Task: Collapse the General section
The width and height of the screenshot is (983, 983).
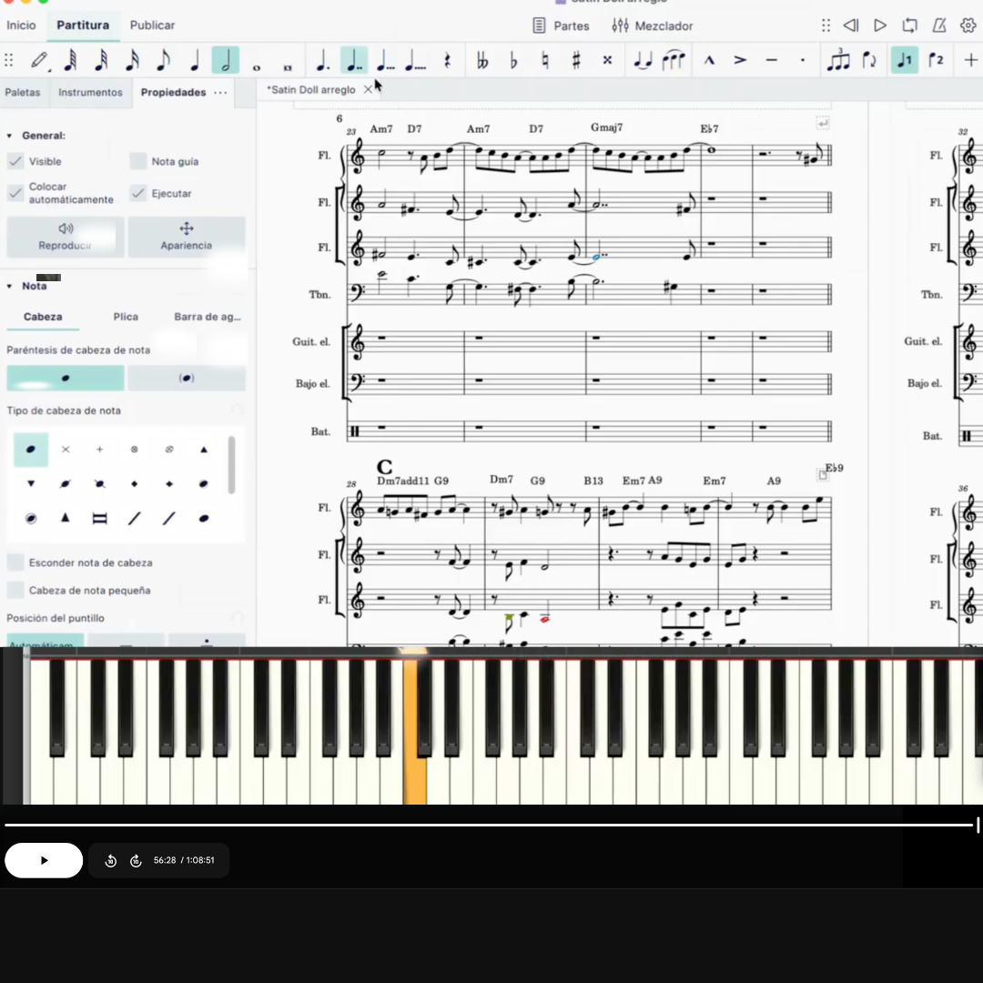Action: [9, 136]
